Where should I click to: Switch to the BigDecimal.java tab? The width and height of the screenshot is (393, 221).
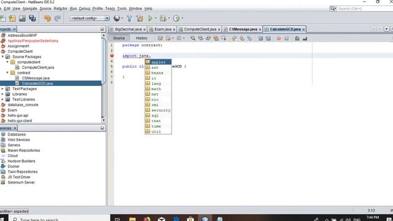[x=128, y=29]
